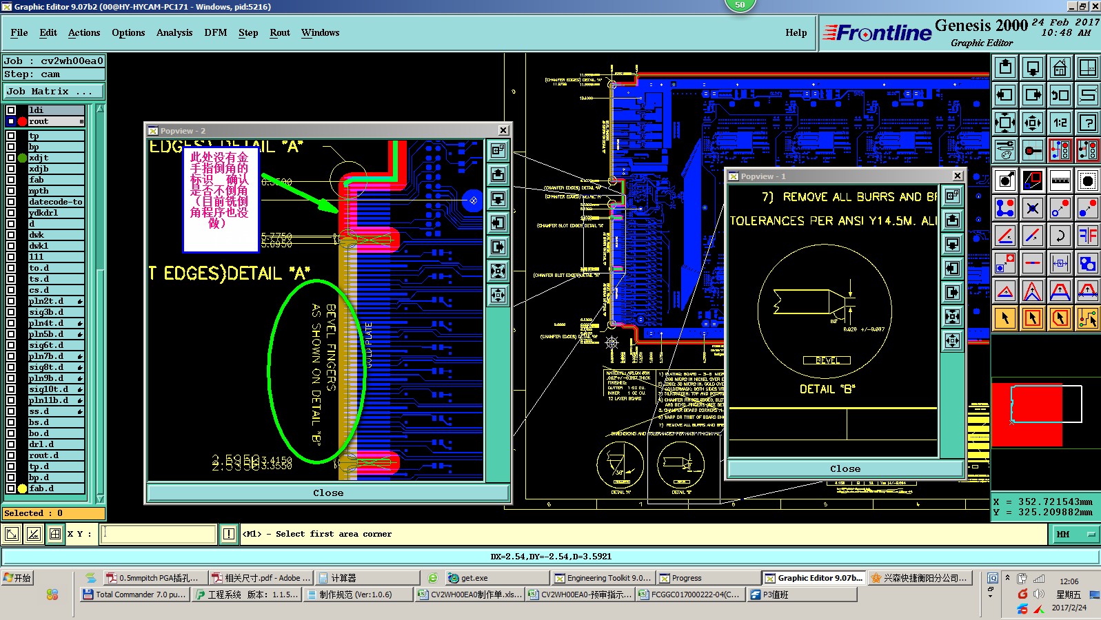Toggle the mpth layer checkbox

click(11, 191)
